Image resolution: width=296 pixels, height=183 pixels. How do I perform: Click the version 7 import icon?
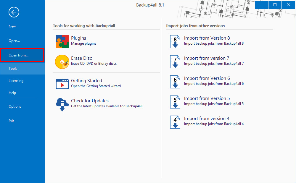(175, 61)
